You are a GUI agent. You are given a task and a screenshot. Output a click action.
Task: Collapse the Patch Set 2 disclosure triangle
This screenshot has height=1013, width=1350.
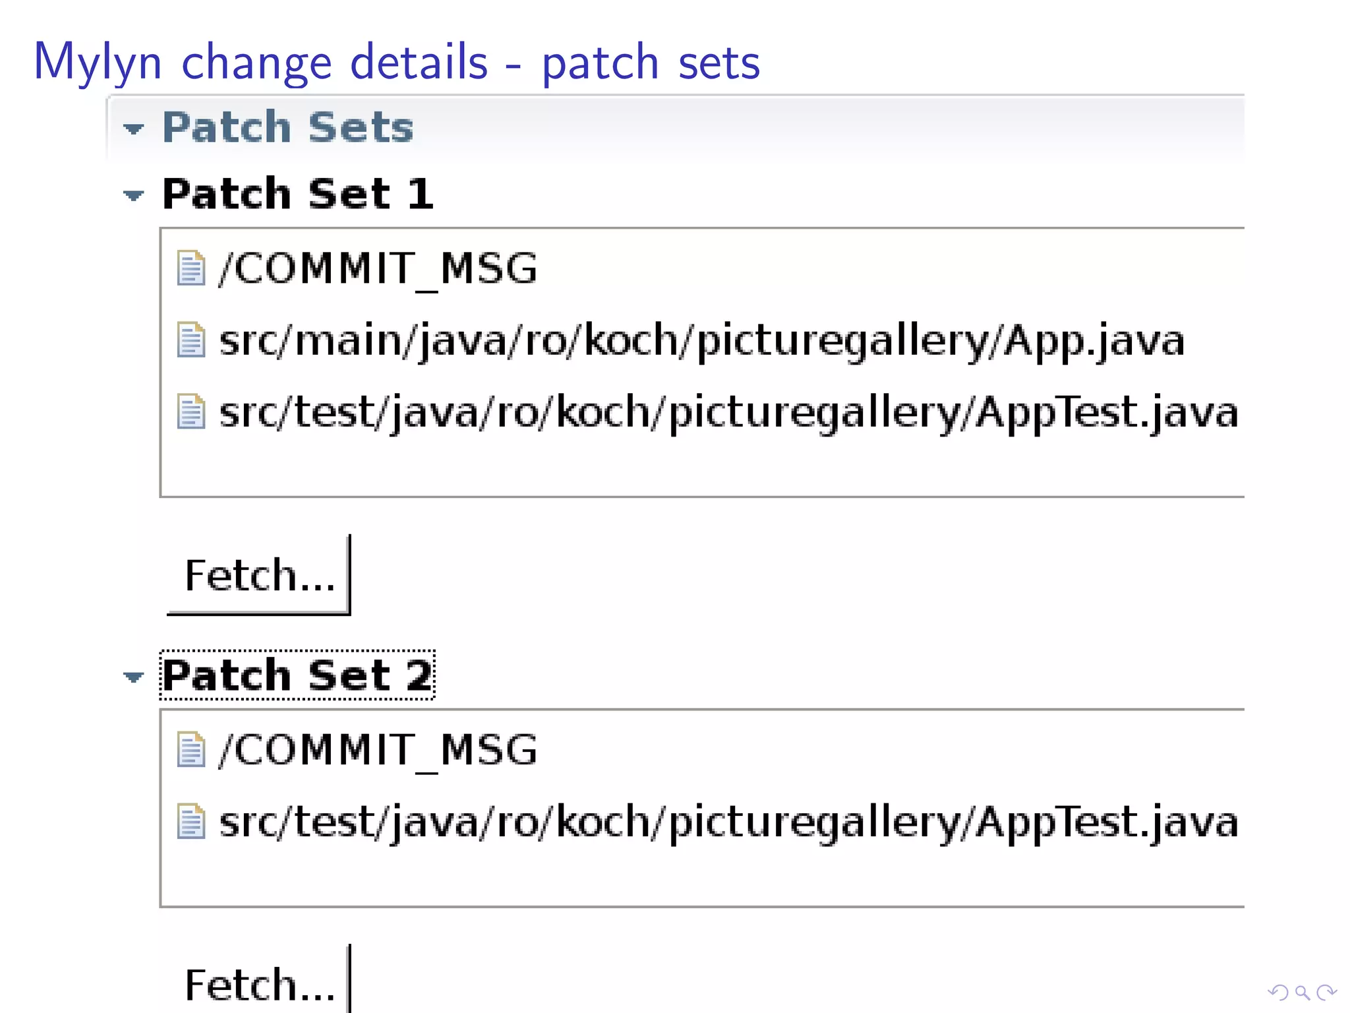click(134, 677)
